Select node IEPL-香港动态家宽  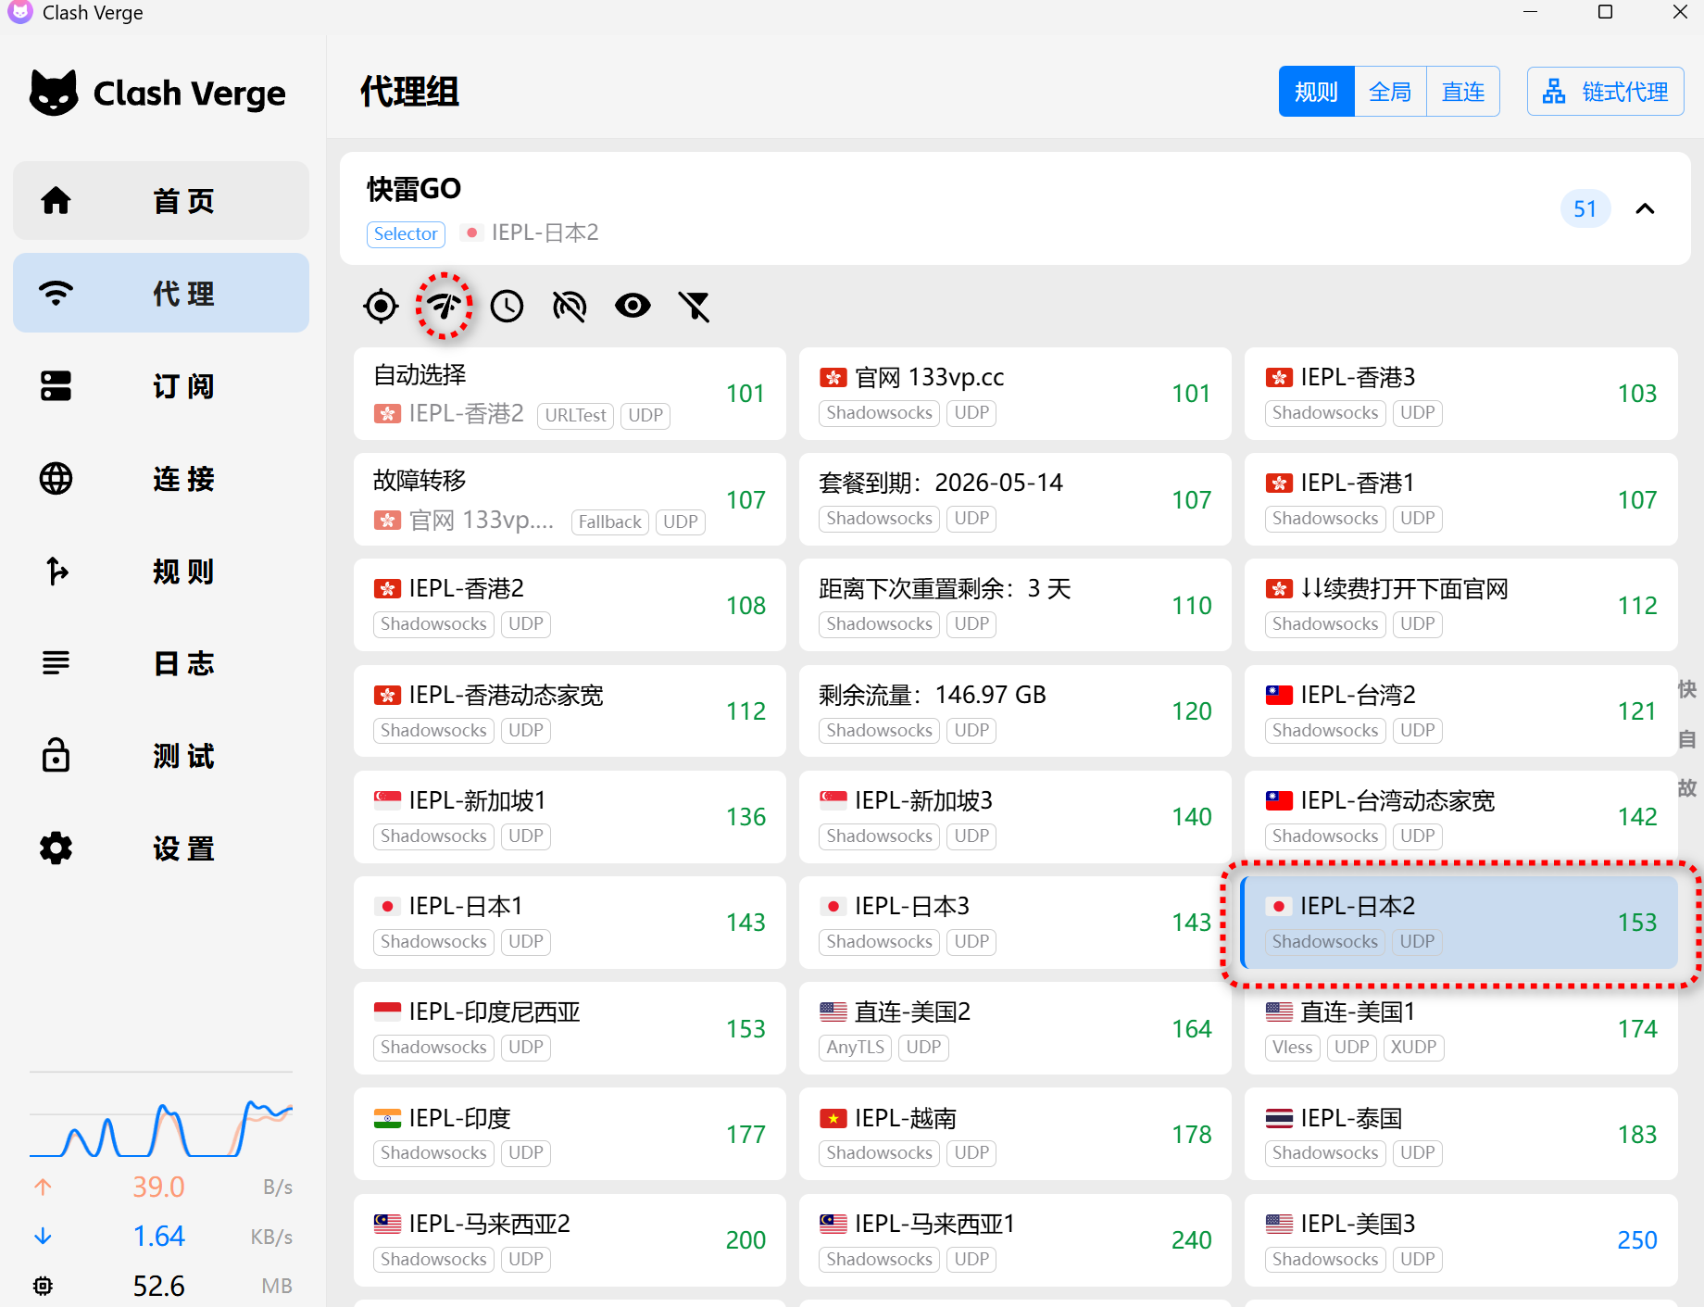(x=570, y=711)
